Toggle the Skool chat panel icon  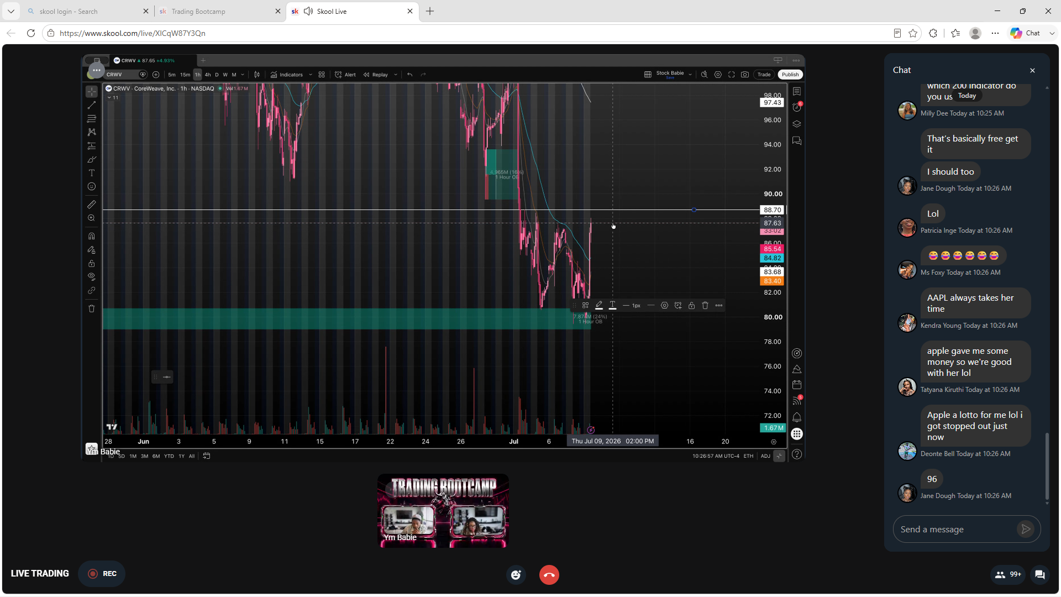click(x=1039, y=574)
